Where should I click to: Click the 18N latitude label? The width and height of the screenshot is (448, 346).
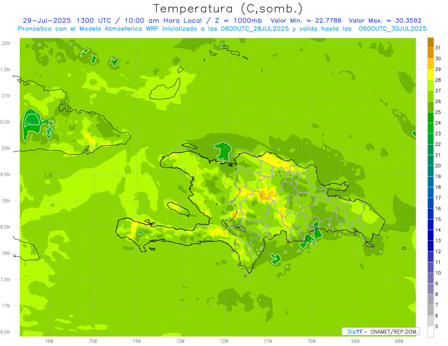pos(6,253)
